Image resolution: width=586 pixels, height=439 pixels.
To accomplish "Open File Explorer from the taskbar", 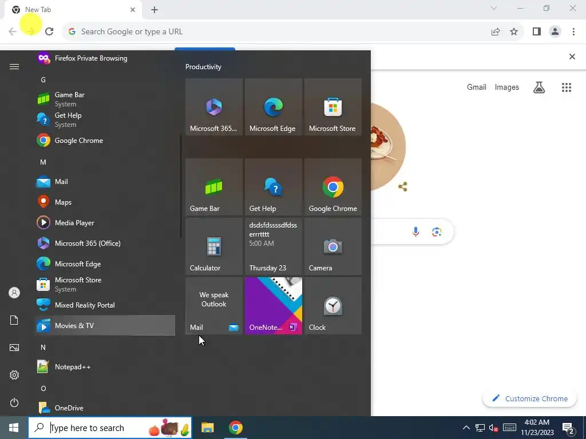I will [207, 428].
